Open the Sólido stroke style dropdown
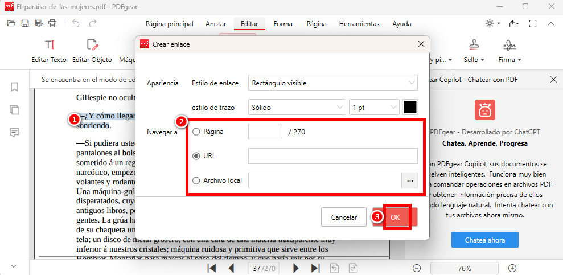 tap(297, 107)
